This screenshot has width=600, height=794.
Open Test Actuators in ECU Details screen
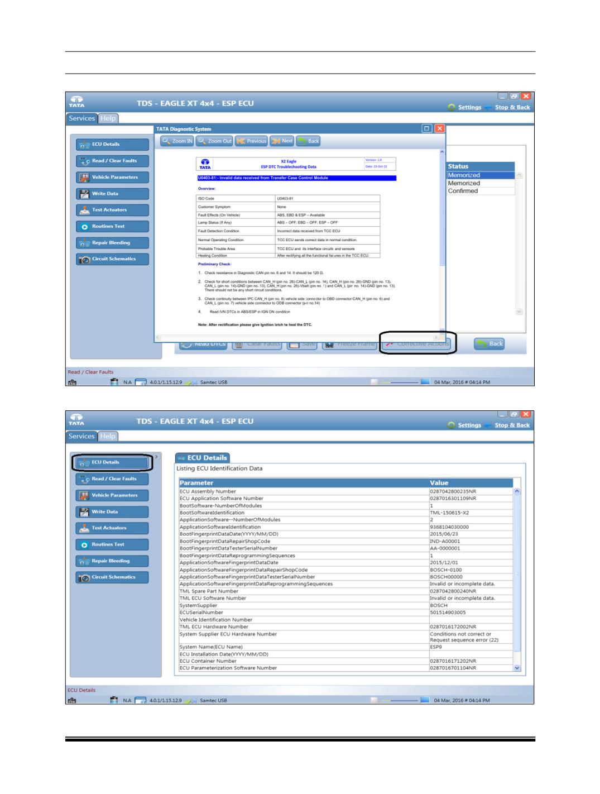coord(112,528)
